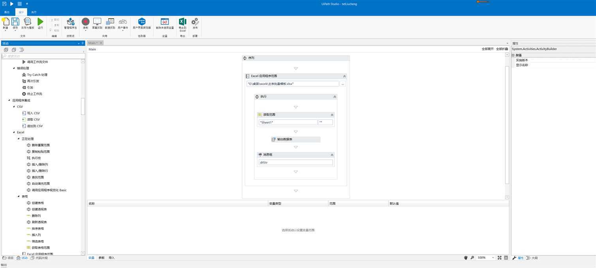
Task: Switch to the 设计 ribbon tab
Action: coord(21,12)
